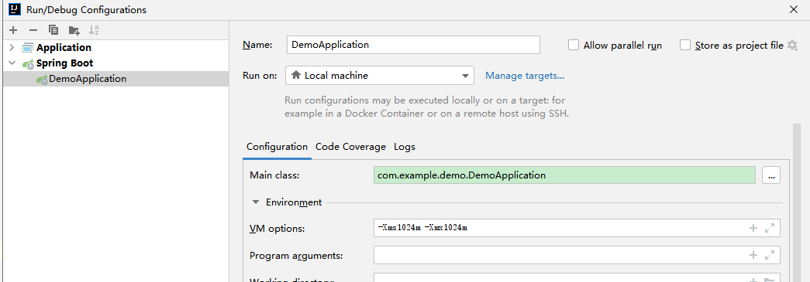Click the DemoApplication Spring Boot icon
Image resolution: width=810 pixels, height=282 pixels.
click(42, 80)
